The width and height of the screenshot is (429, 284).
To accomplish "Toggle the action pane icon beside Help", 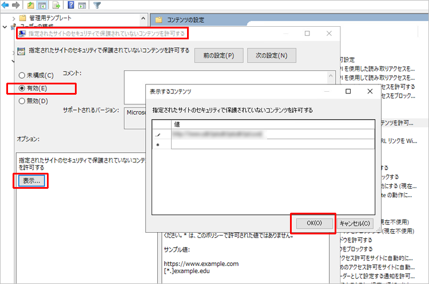I will tap(82, 6).
